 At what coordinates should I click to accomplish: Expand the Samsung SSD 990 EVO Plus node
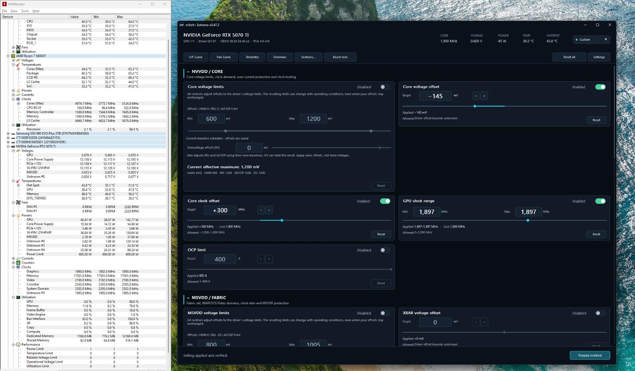click(x=8, y=133)
